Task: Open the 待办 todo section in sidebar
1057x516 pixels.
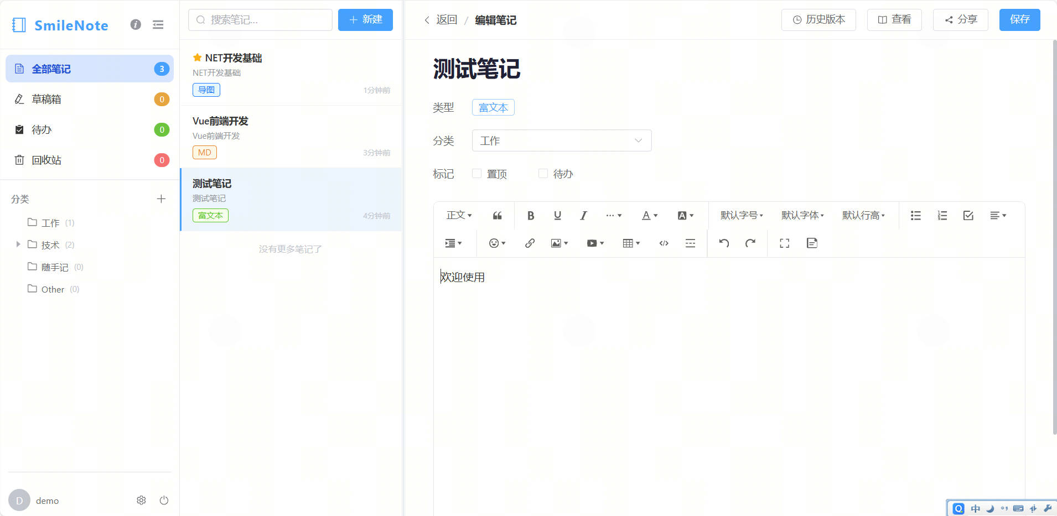Action: (90, 129)
